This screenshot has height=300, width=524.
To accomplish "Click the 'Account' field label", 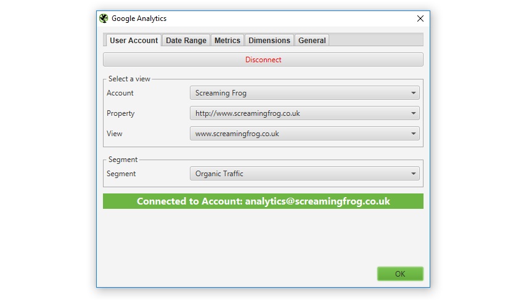I will [x=120, y=93].
